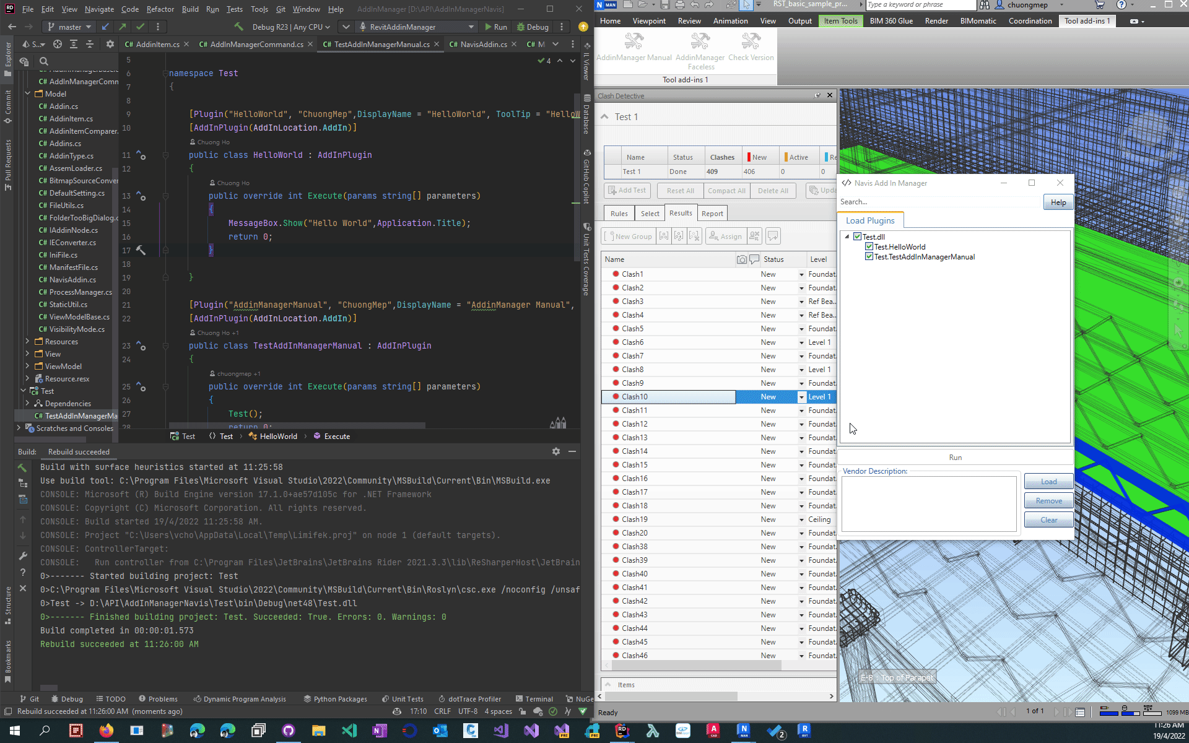Click the build hammer icon in Rider toolbar
The image size is (1189, 743).
tap(238, 27)
